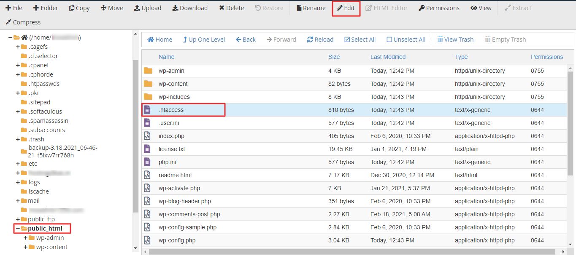This screenshot has height=255, width=576.
Task: Sort by the Permissions column header
Action: coord(547,57)
